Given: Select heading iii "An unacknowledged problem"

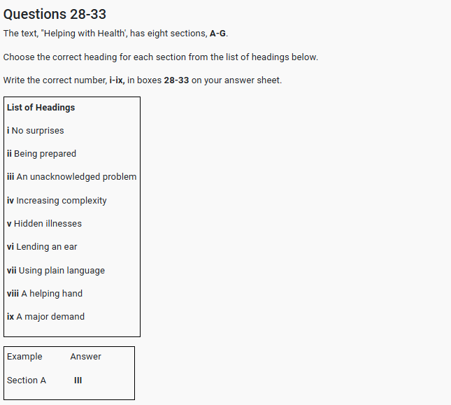Looking at the screenshot, I should tap(71, 177).
